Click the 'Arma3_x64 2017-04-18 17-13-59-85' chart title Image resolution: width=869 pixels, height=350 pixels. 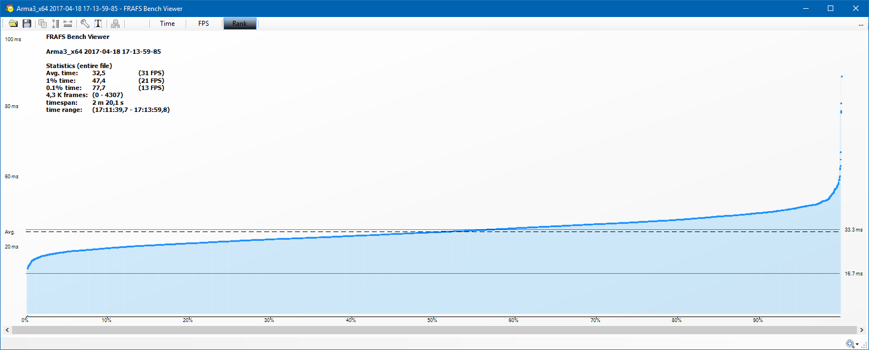(x=103, y=52)
